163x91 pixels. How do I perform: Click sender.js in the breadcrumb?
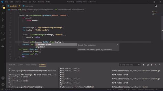pos(14,10)
